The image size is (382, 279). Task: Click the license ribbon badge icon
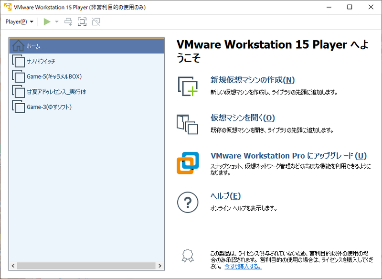[188, 256]
